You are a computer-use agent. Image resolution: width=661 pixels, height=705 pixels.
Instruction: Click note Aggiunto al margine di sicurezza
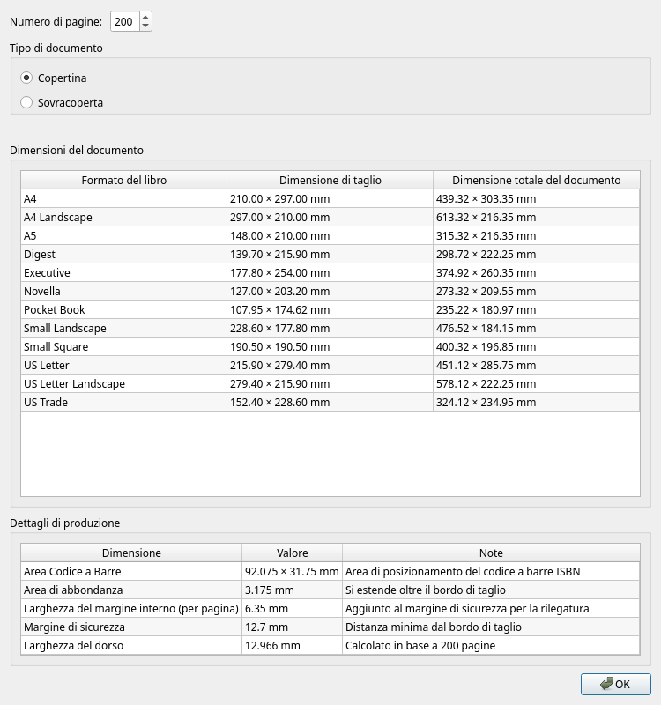pyautogui.click(x=491, y=608)
